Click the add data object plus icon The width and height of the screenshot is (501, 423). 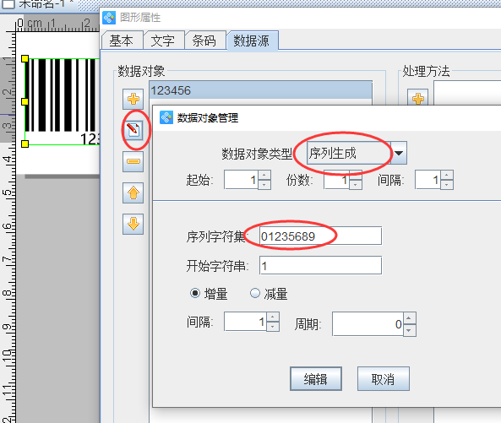pyautogui.click(x=133, y=100)
